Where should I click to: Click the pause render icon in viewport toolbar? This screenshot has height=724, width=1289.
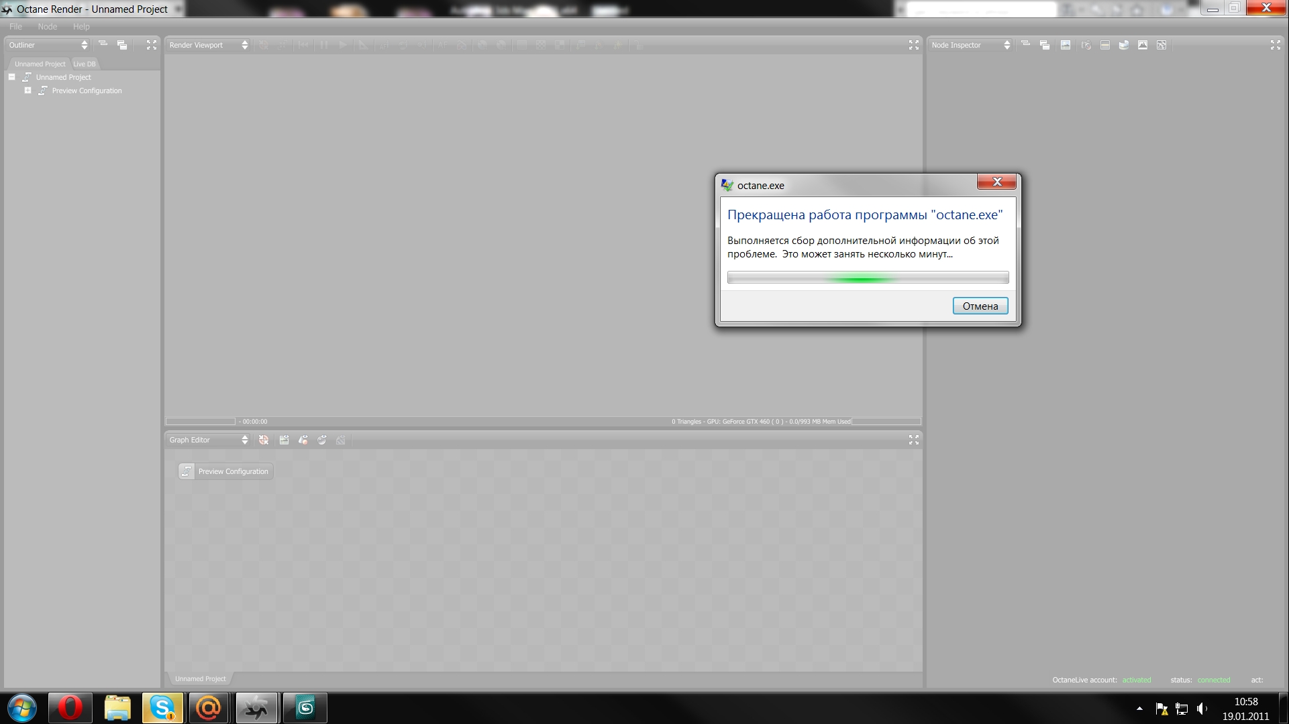[x=324, y=45]
